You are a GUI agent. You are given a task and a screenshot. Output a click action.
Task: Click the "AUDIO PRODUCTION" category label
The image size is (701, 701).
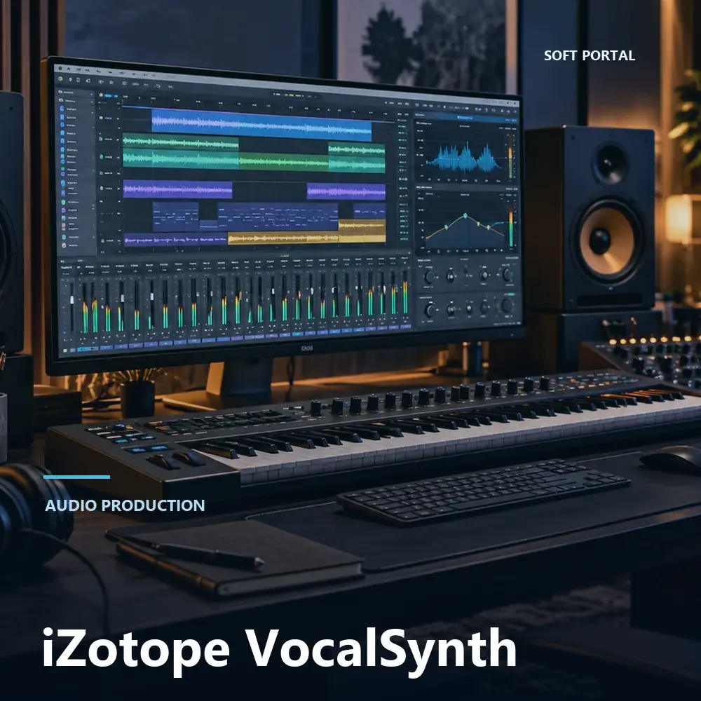125,505
